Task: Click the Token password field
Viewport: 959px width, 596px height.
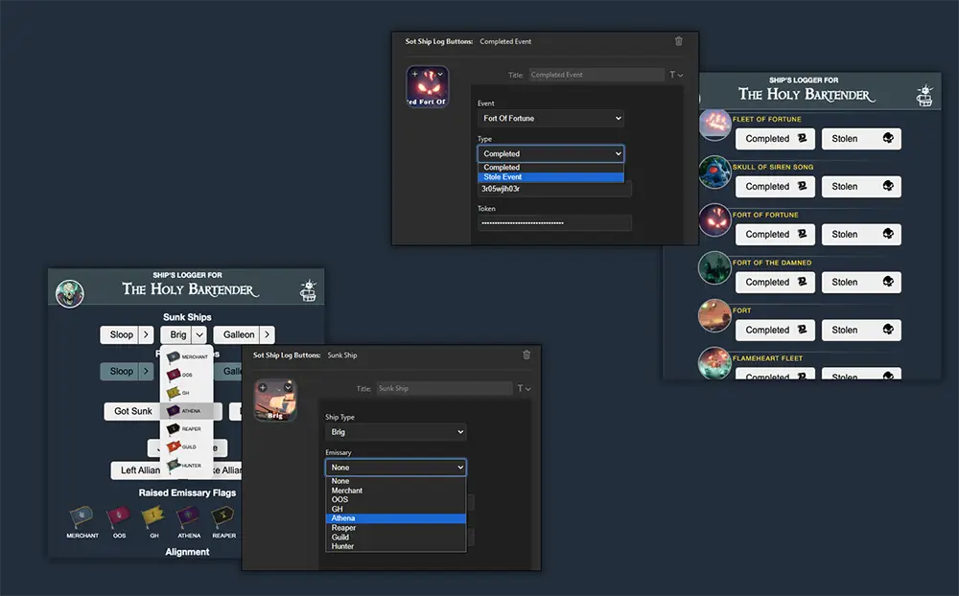Action: [554, 223]
